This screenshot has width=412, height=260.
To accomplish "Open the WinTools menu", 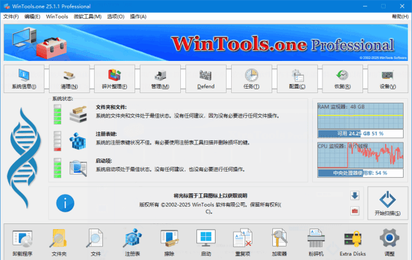I will [x=57, y=17].
